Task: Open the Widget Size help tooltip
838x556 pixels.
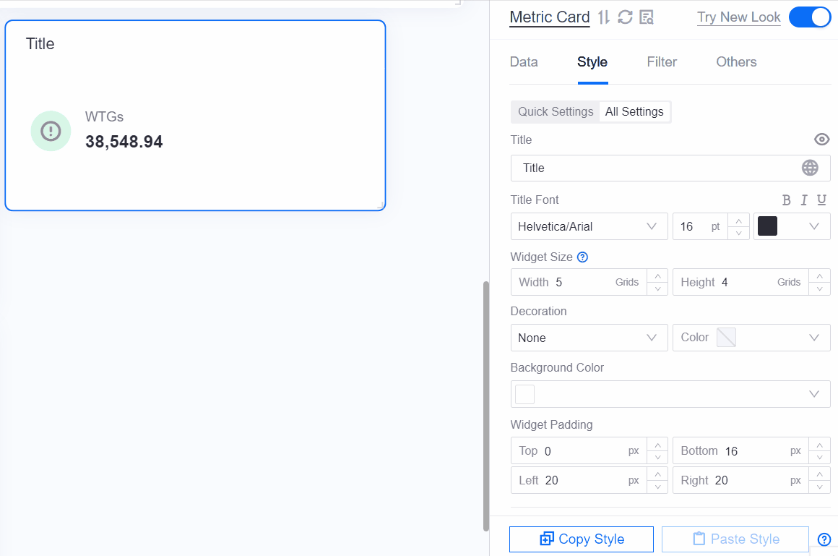Action: point(582,257)
